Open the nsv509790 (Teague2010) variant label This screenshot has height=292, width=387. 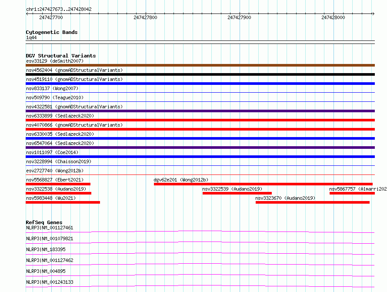(x=55, y=98)
